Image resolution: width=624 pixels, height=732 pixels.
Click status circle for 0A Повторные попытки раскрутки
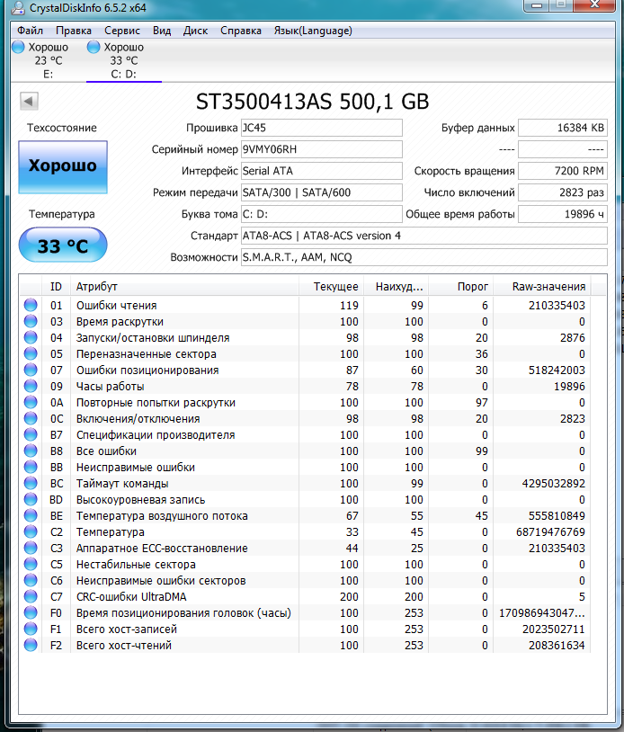pos(31,402)
